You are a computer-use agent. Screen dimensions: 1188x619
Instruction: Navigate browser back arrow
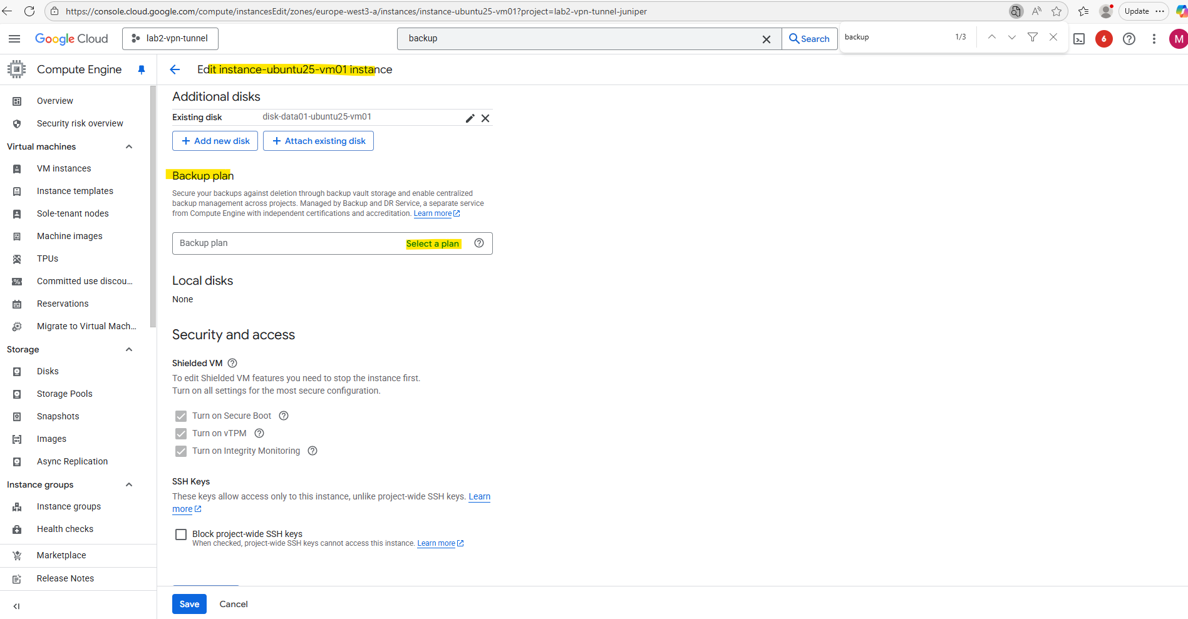[x=8, y=11]
